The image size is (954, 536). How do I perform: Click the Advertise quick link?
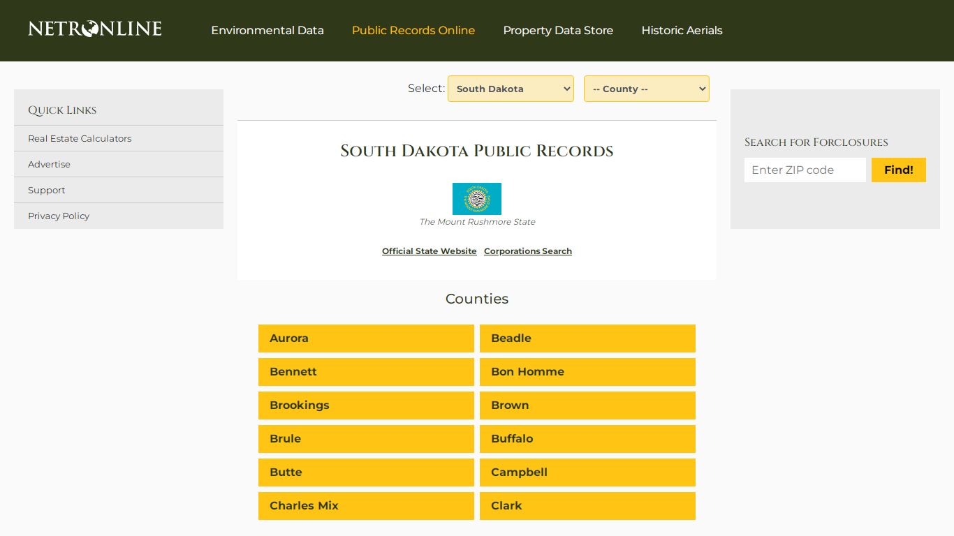(x=119, y=164)
